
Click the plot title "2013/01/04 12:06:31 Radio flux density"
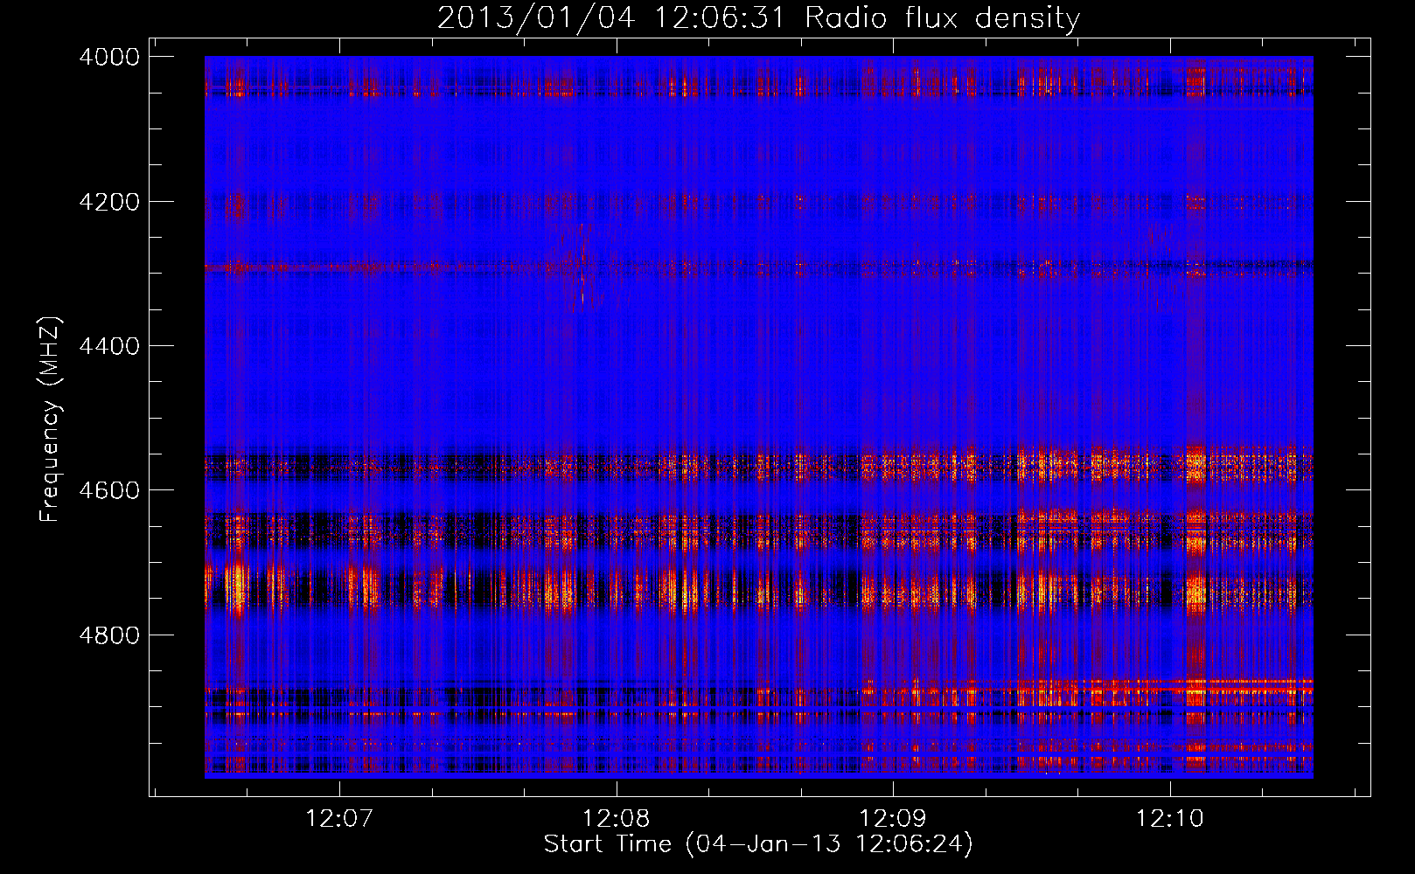pyautogui.click(x=758, y=17)
